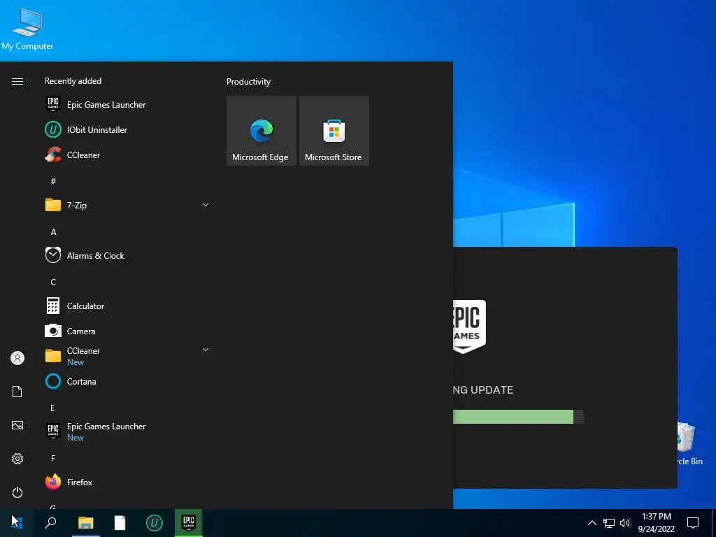Click the blank document icon on taskbar
Screen dimensions: 716x537
pos(120,522)
